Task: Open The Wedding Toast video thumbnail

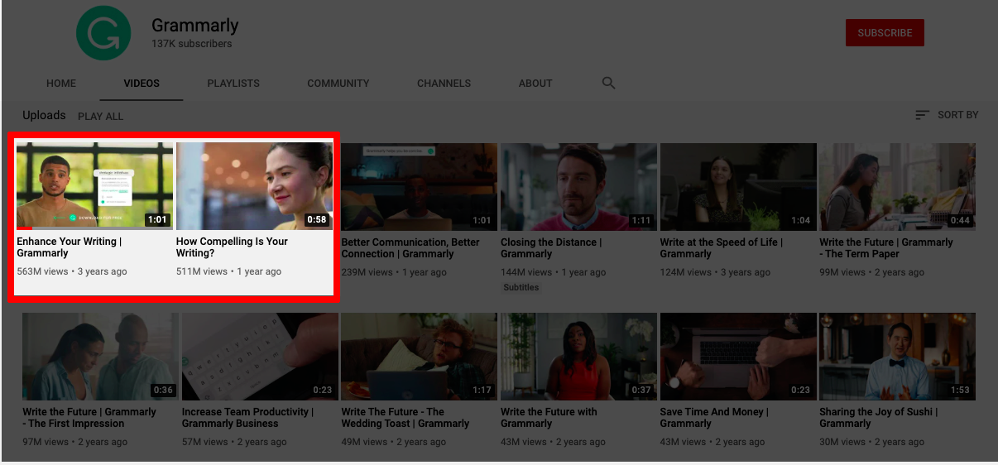Action: (420, 357)
